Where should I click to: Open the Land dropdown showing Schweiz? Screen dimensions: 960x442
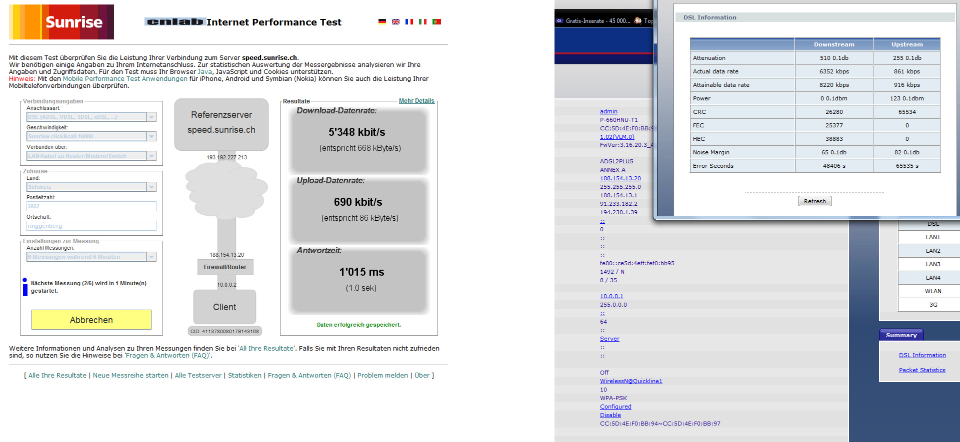click(91, 187)
